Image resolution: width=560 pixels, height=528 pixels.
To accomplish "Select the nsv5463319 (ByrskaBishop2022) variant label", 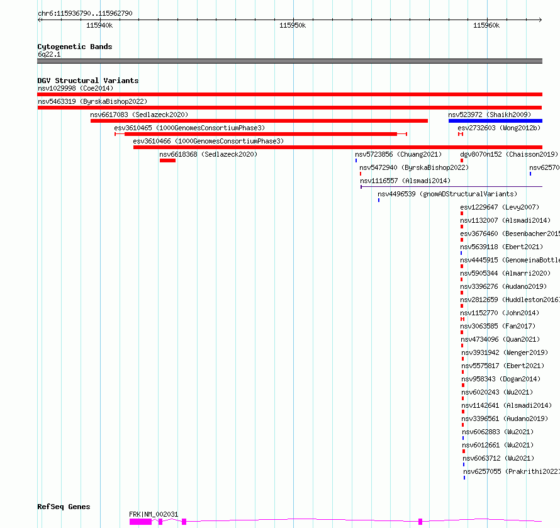I will tap(92, 101).
